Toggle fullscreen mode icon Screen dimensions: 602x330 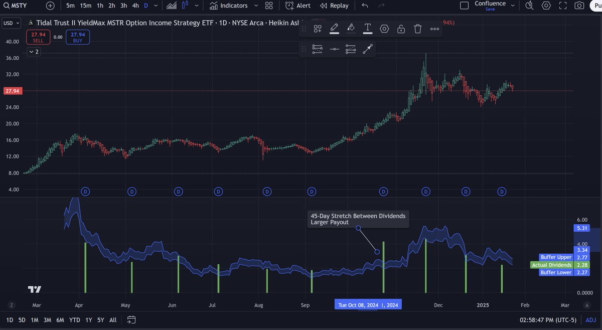(x=563, y=6)
